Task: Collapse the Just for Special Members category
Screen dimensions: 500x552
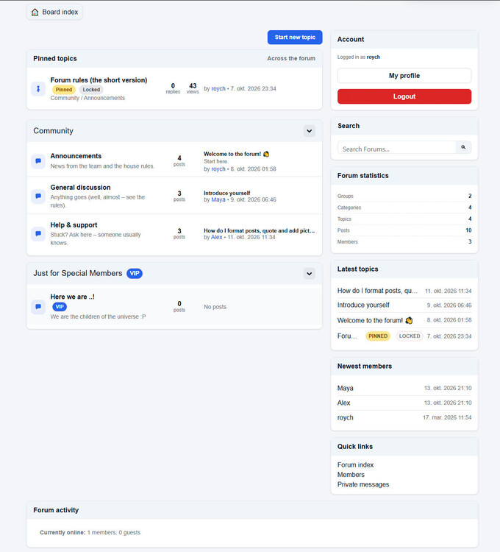Action: [309, 274]
